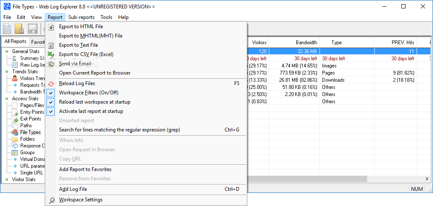
Task: Click the Groups grid icon
Action: click(x=15, y=152)
